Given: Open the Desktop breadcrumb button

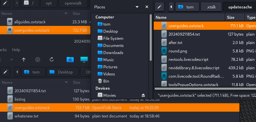Looking at the screenshot, I should point(62,72).
